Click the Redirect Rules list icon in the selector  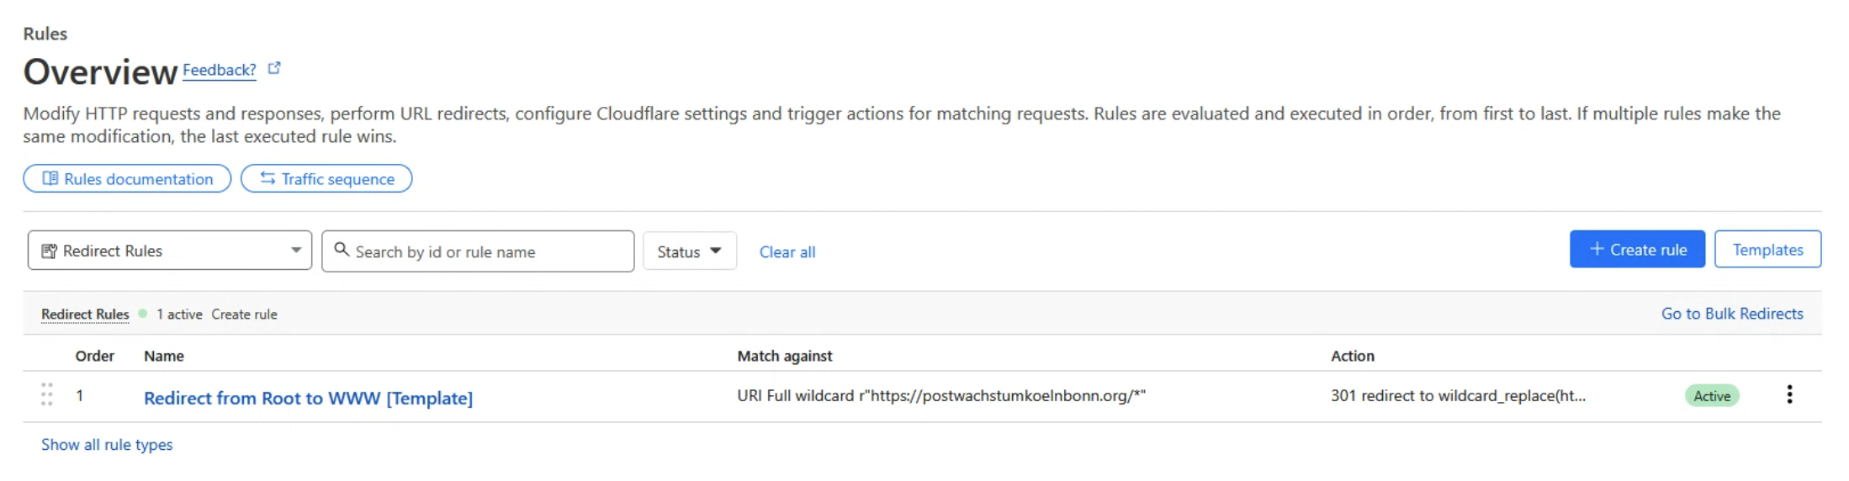pyautogui.click(x=50, y=251)
